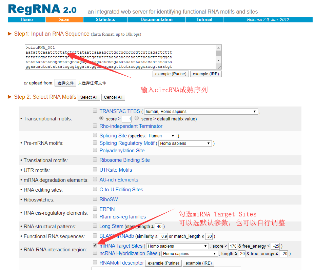Check the Polyadenylation Site option
The image size is (315, 270).
tap(95, 150)
